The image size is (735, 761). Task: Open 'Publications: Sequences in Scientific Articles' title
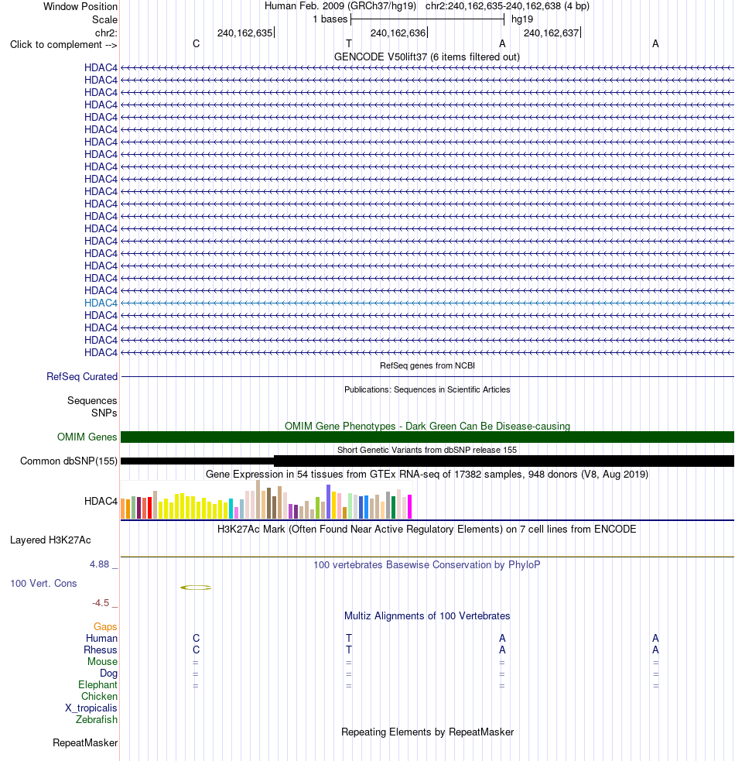pyautogui.click(x=427, y=389)
